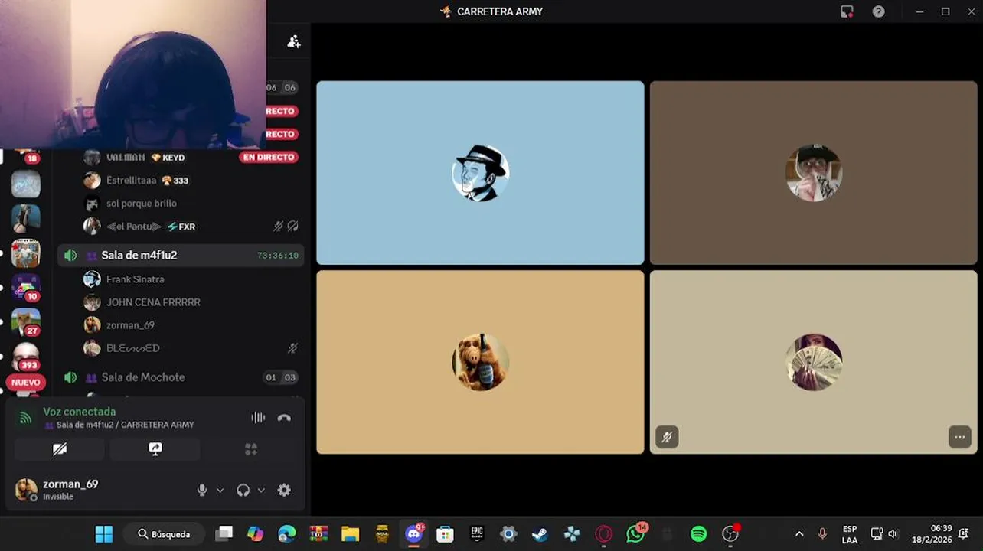Expand output device options next to headphones
The image size is (983, 551).
261,491
